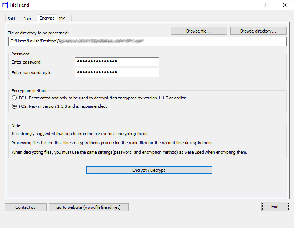
Task: Minimize the FileFriend window
Action: coord(250,5)
